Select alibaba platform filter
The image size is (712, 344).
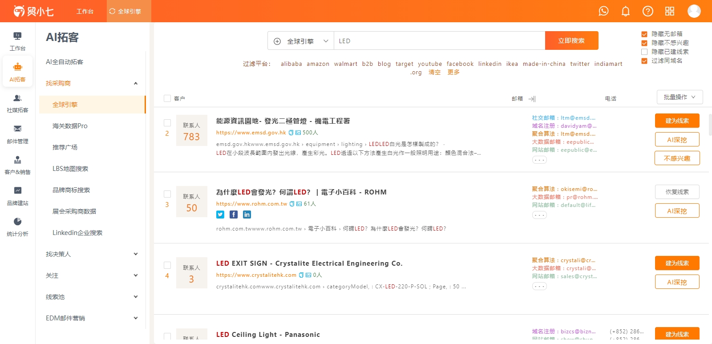pos(291,64)
